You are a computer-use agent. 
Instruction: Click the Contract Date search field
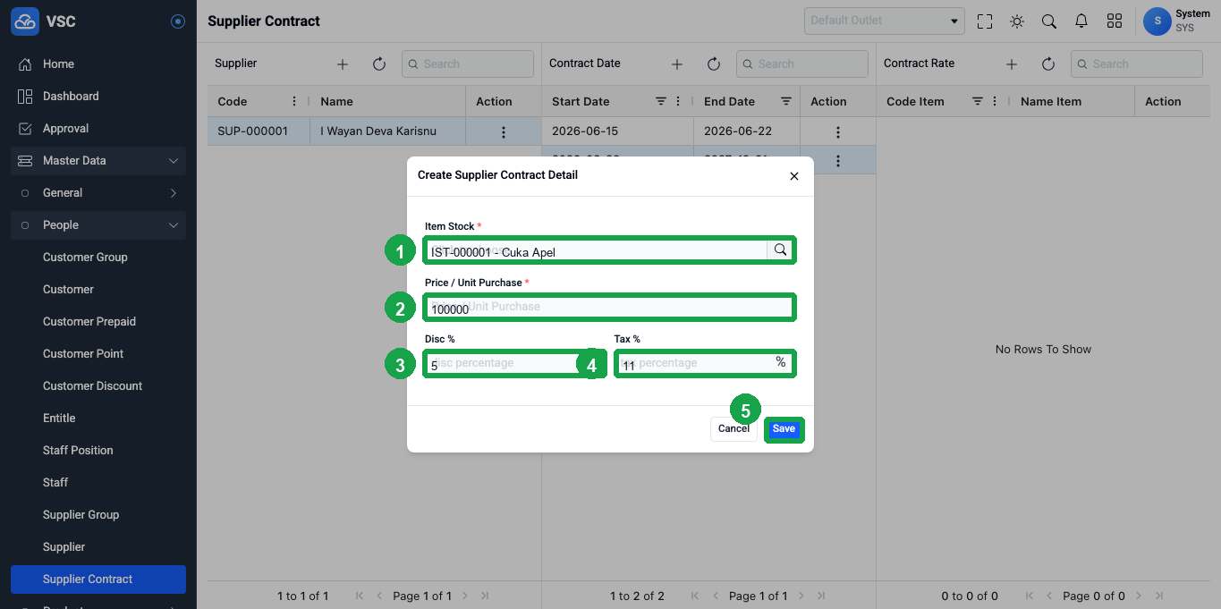pos(802,63)
